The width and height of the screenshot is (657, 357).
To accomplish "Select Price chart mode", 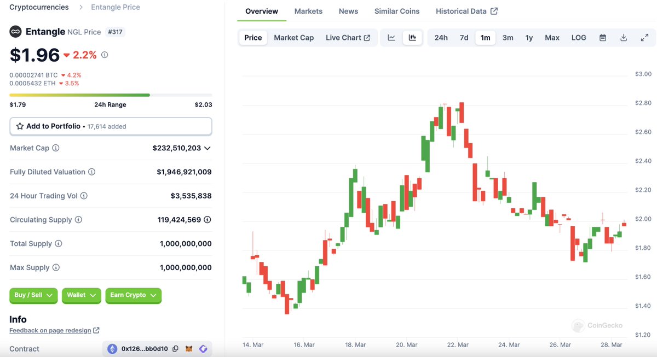I will pos(253,38).
